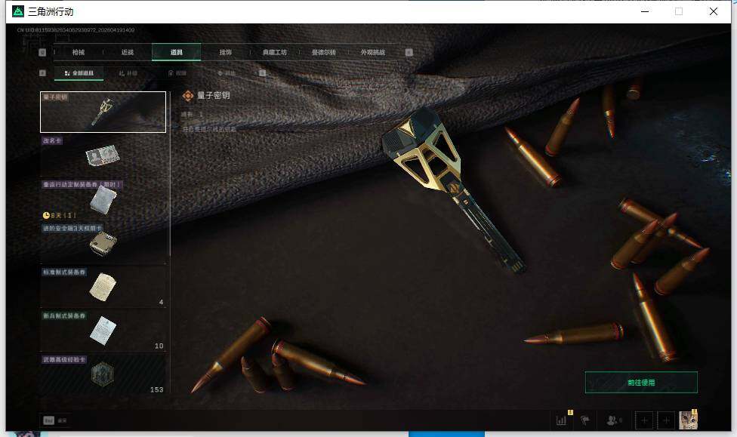Click the left key hint of sub-tabs
Image resolution: width=737 pixels, height=437 pixels.
[x=42, y=72]
